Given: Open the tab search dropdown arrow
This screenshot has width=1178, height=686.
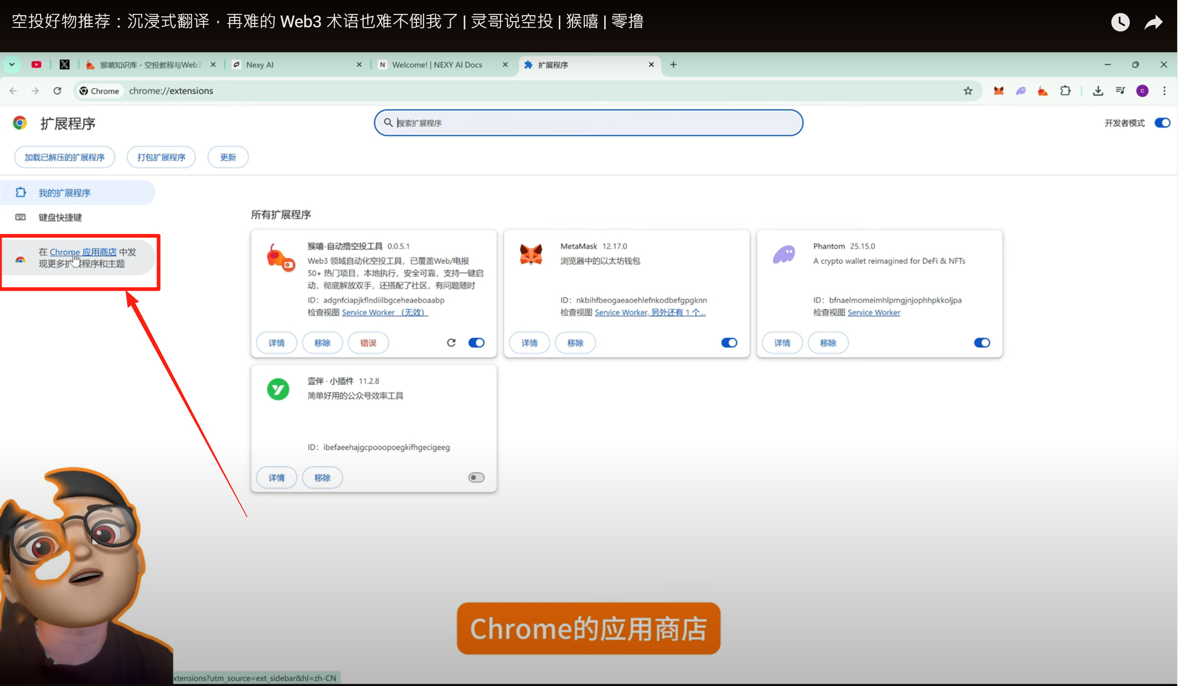Looking at the screenshot, I should tap(12, 65).
